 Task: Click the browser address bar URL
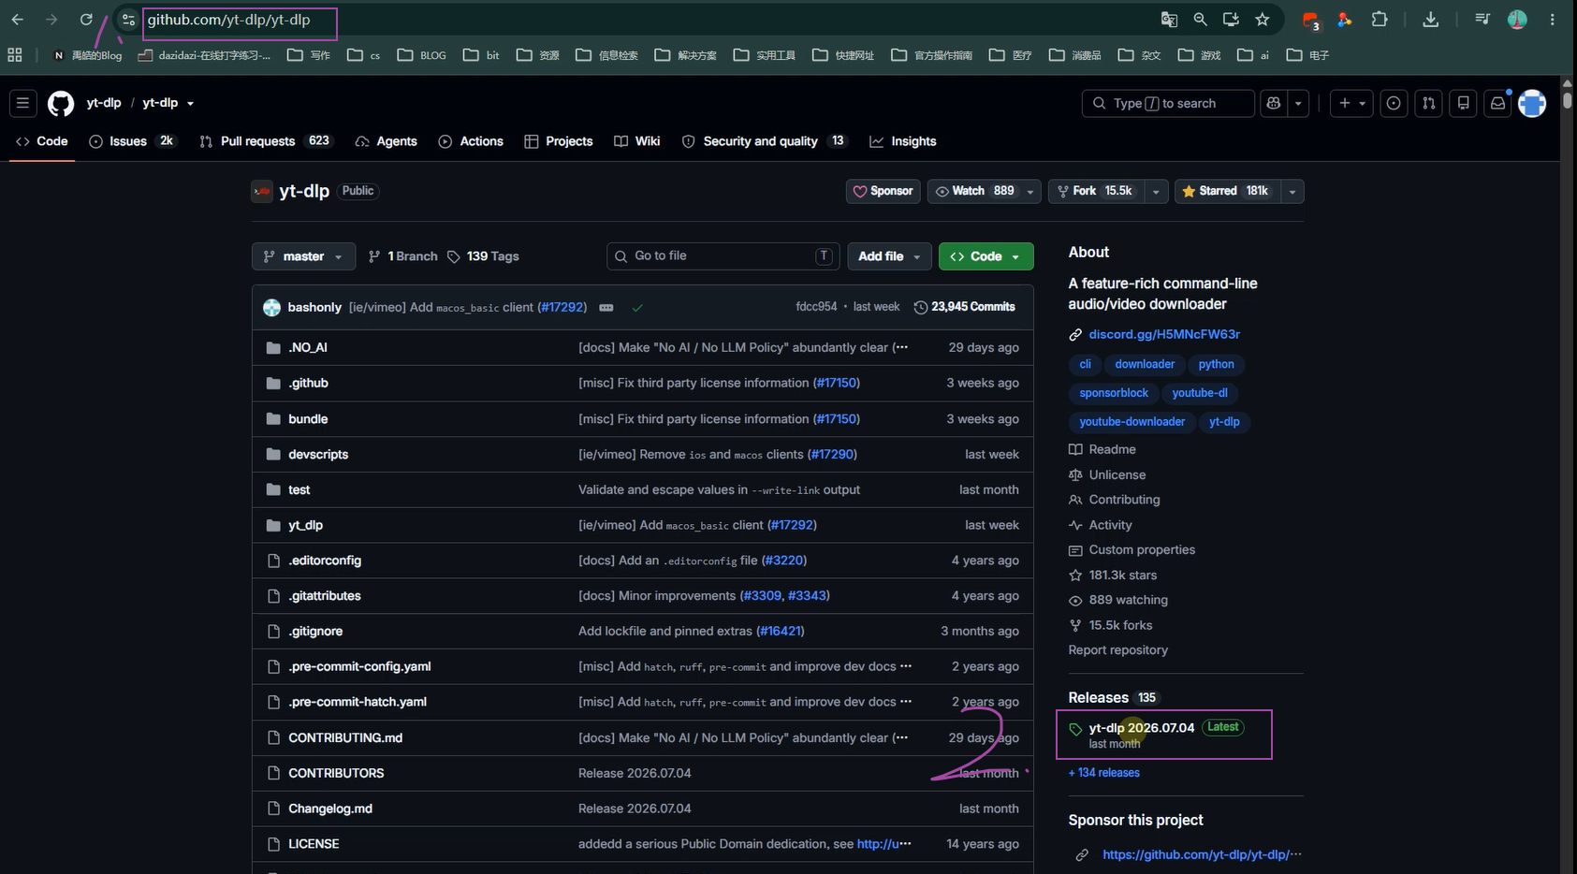[228, 20]
